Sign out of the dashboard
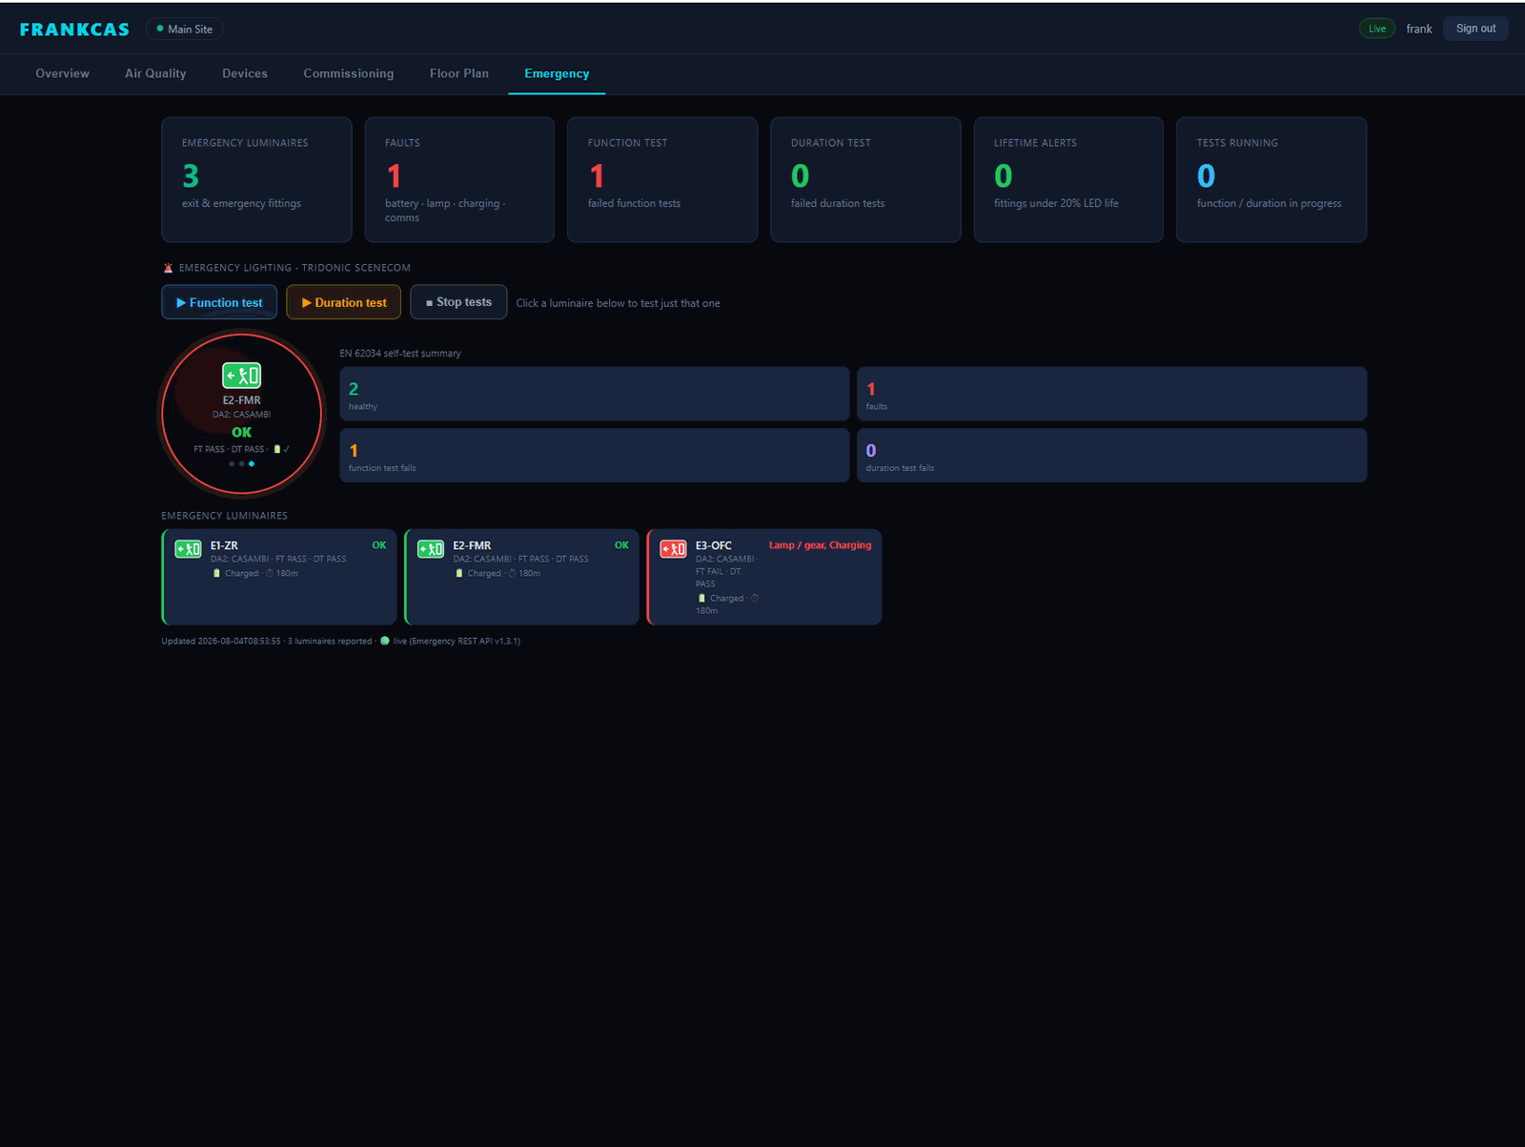The height and width of the screenshot is (1147, 1525). tap(1475, 29)
